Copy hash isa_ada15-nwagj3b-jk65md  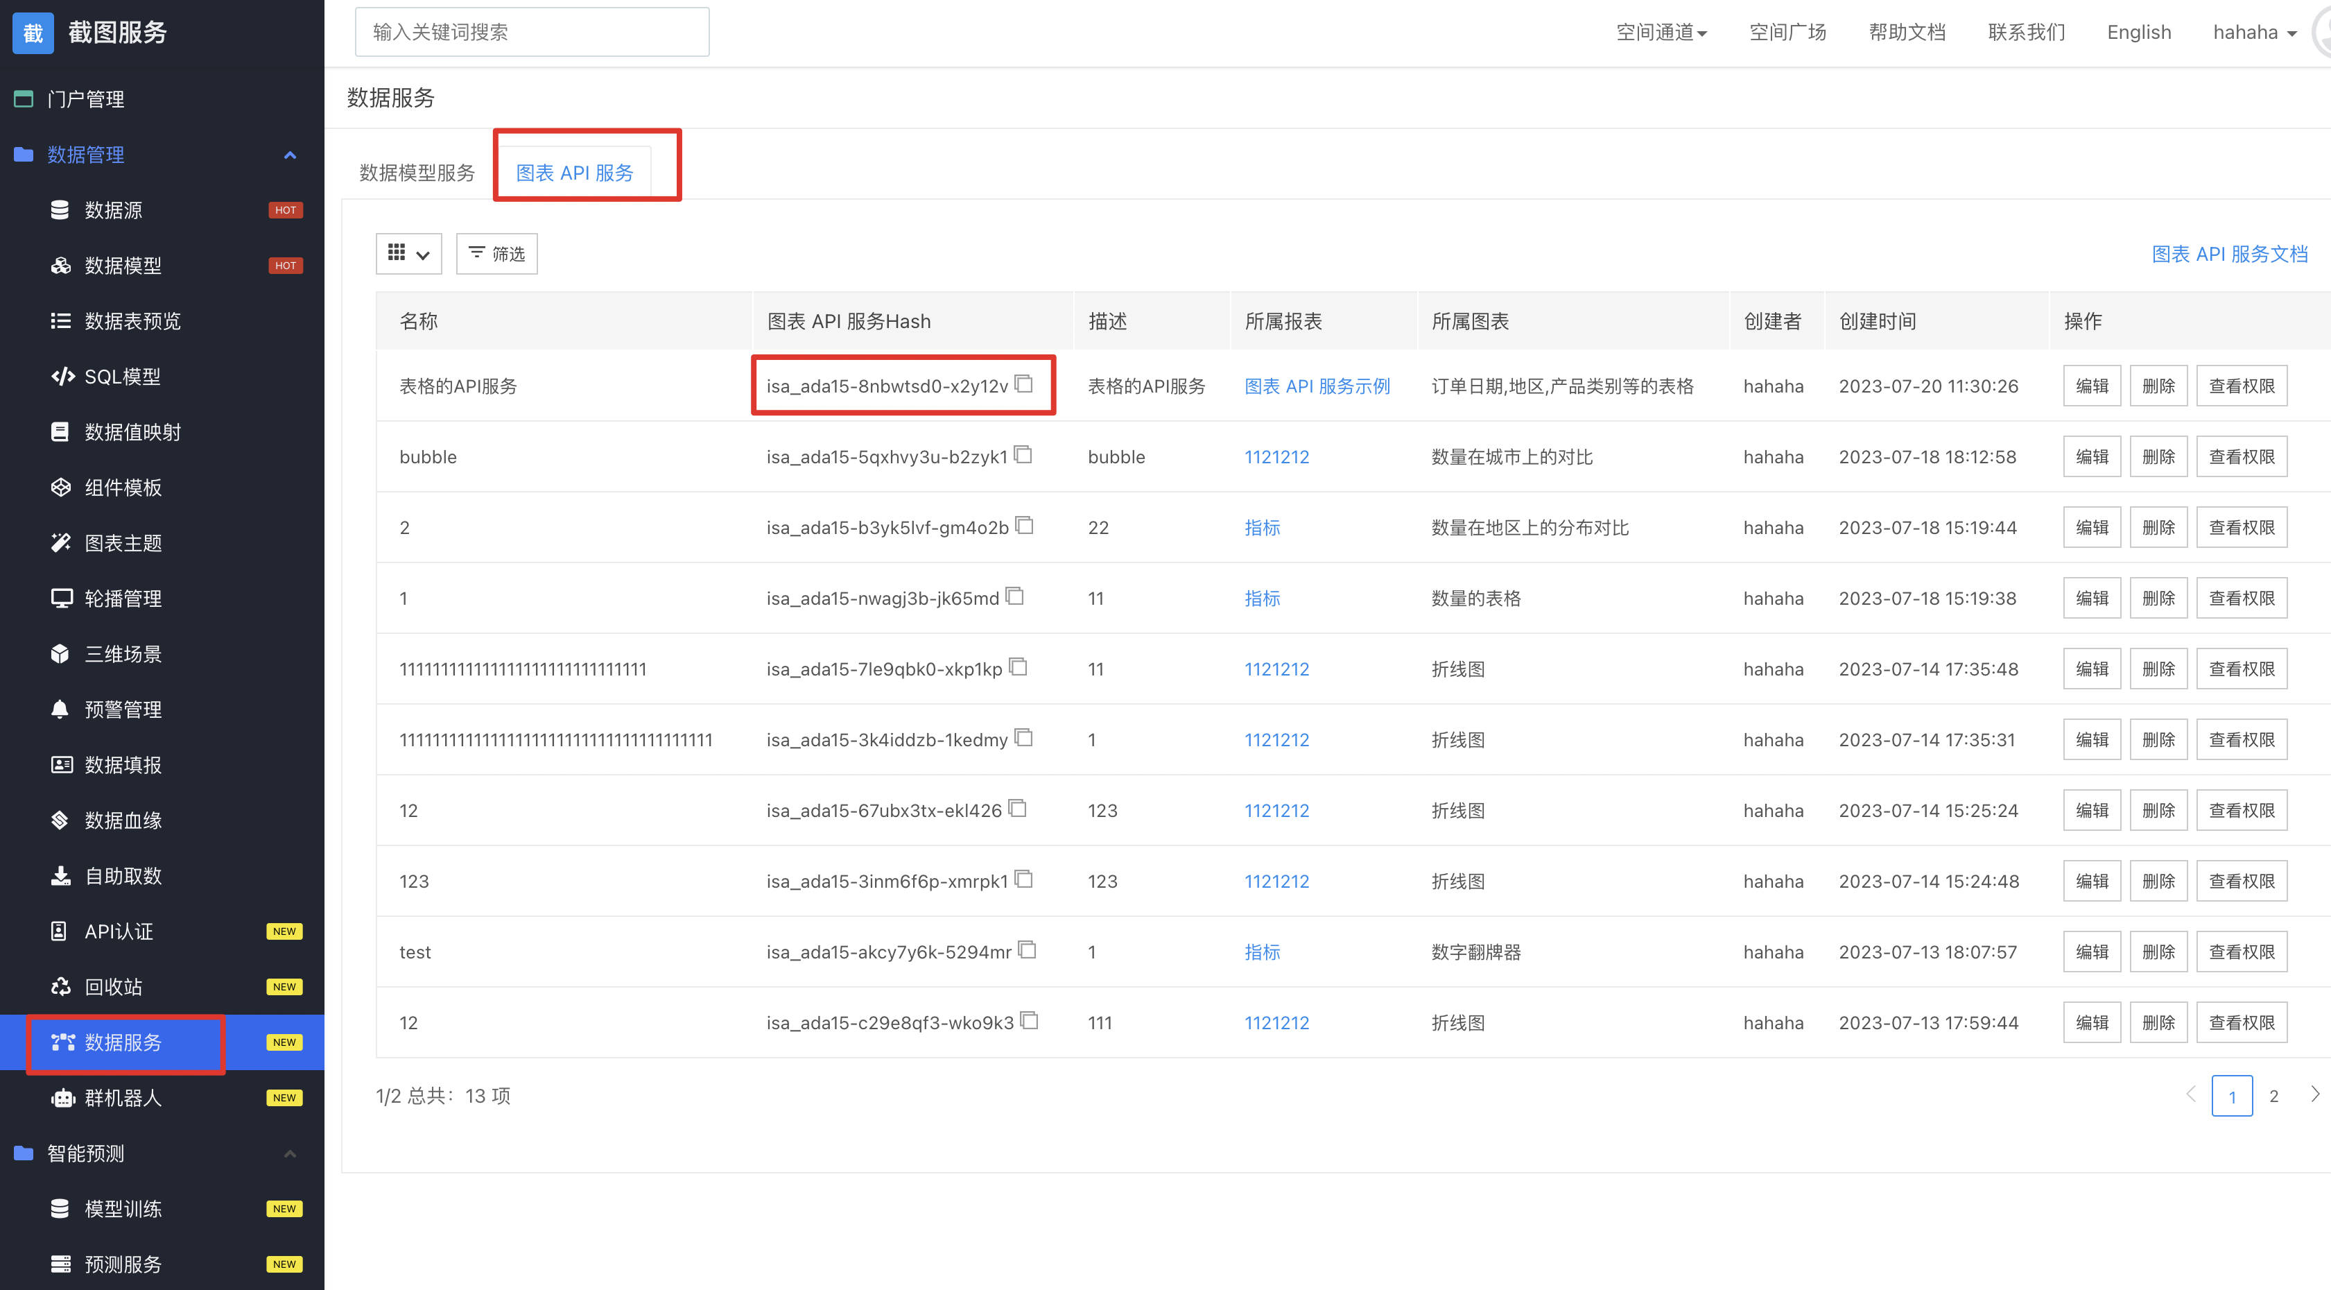pos(1015,596)
